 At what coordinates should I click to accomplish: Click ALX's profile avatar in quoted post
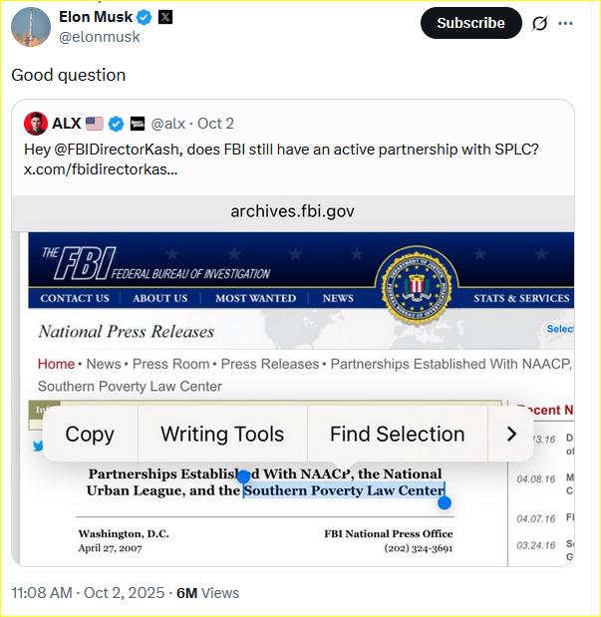[36, 124]
